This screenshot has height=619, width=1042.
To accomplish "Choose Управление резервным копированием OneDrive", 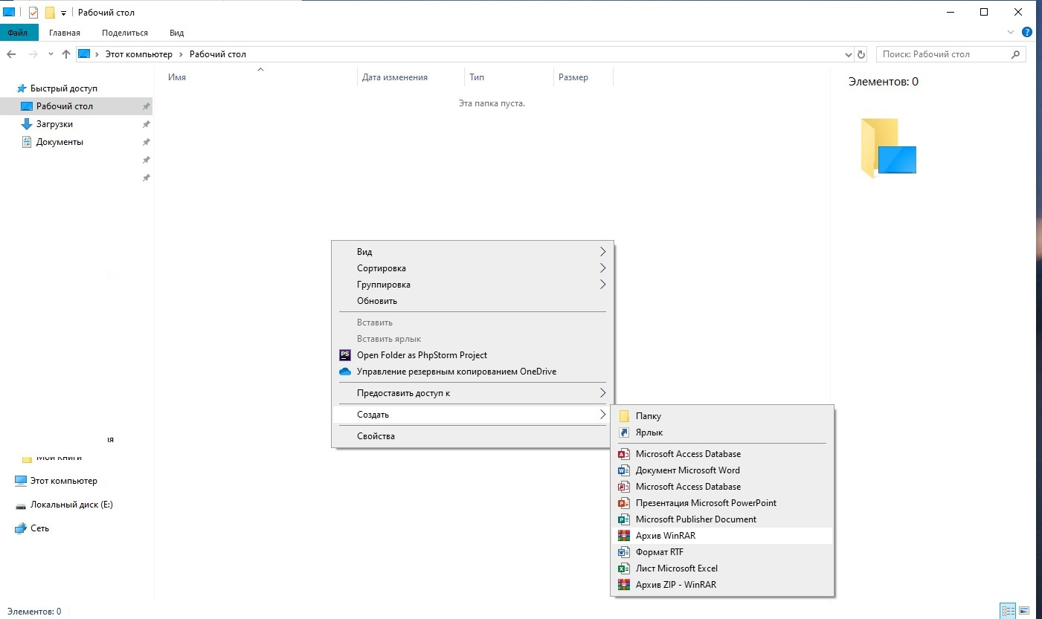I will pyautogui.click(x=472, y=372).
